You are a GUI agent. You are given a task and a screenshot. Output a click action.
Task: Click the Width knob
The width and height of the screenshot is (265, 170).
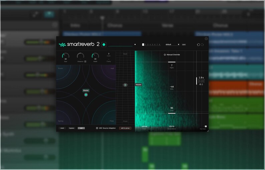(95, 56)
